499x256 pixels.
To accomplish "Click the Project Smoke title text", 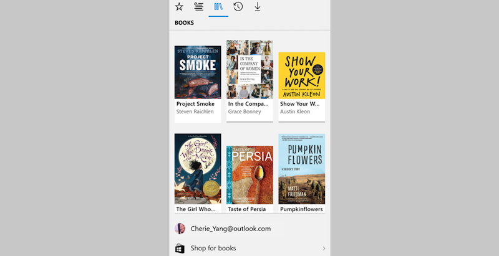I will click(x=195, y=104).
